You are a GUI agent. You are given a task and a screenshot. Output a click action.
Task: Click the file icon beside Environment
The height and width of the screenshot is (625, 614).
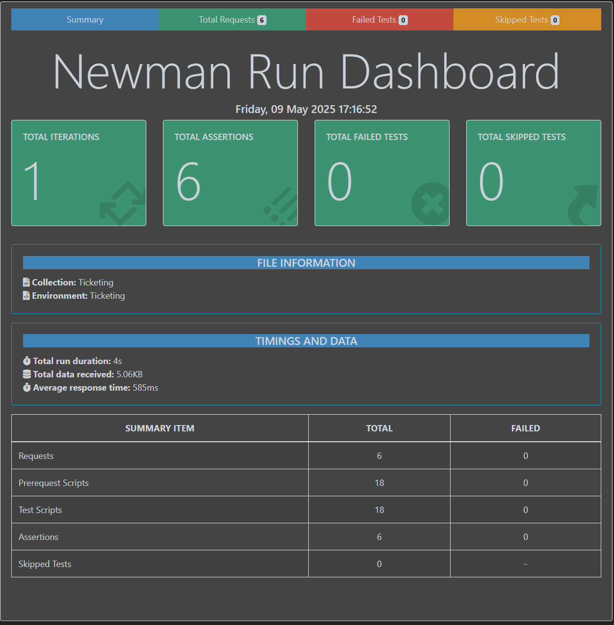click(27, 296)
